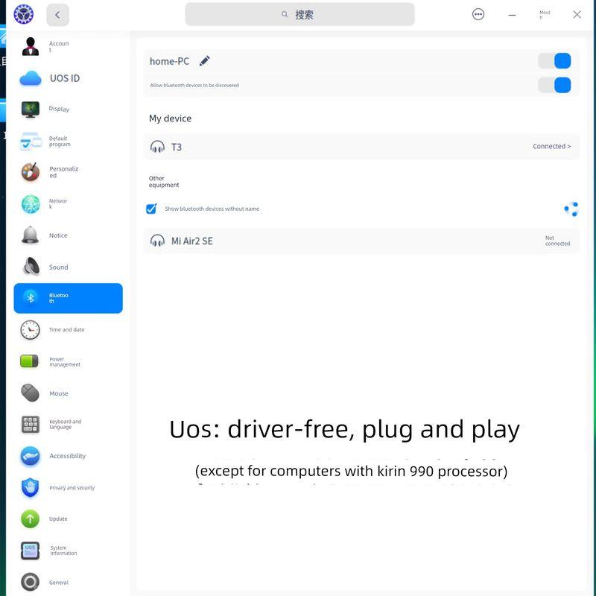Viewport: 596px width, 596px height.
Task: Open Power management battery icon
Action: (29, 361)
